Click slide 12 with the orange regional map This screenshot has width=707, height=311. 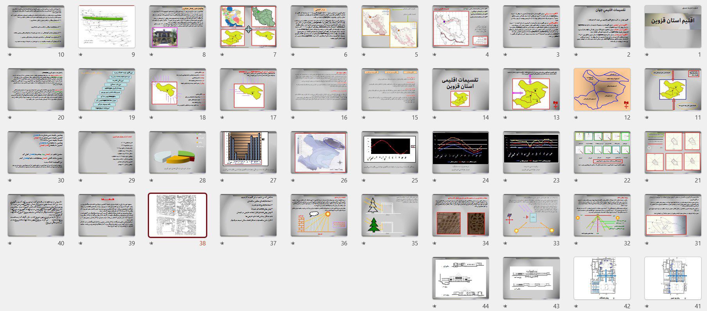(602, 89)
